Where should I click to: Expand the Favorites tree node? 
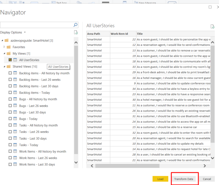(x=4, y=47)
